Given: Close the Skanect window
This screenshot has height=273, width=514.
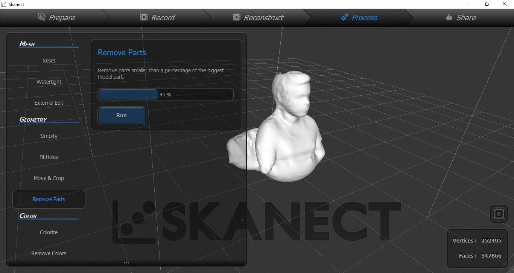Looking at the screenshot, I should tap(505, 4).
